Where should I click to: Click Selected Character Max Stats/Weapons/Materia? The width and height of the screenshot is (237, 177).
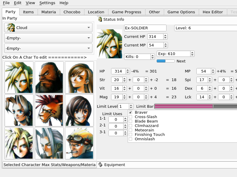coord(49,165)
